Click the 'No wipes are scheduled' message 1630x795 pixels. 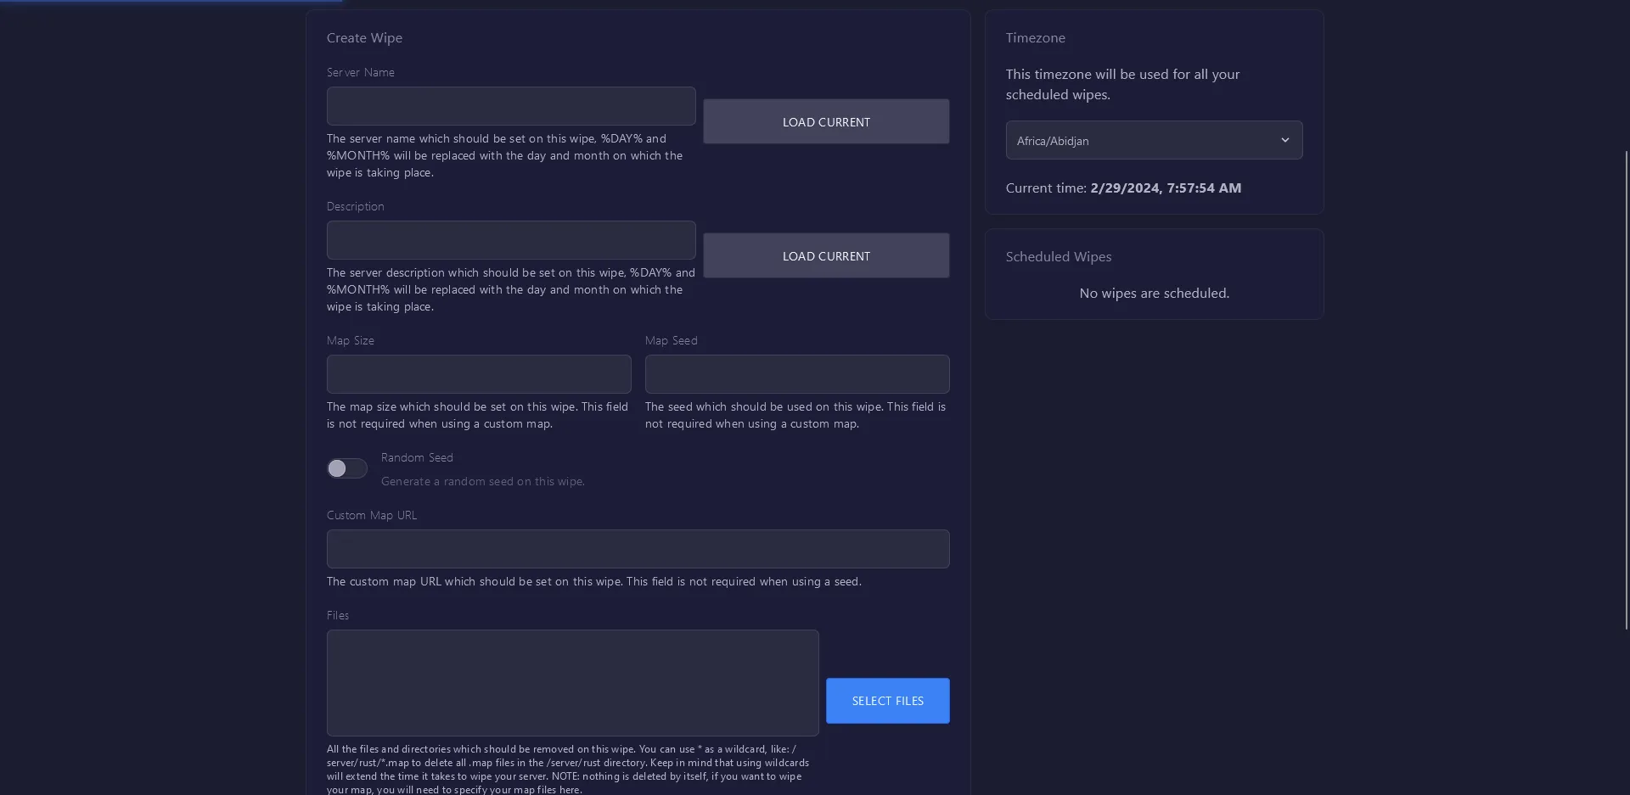click(1154, 293)
